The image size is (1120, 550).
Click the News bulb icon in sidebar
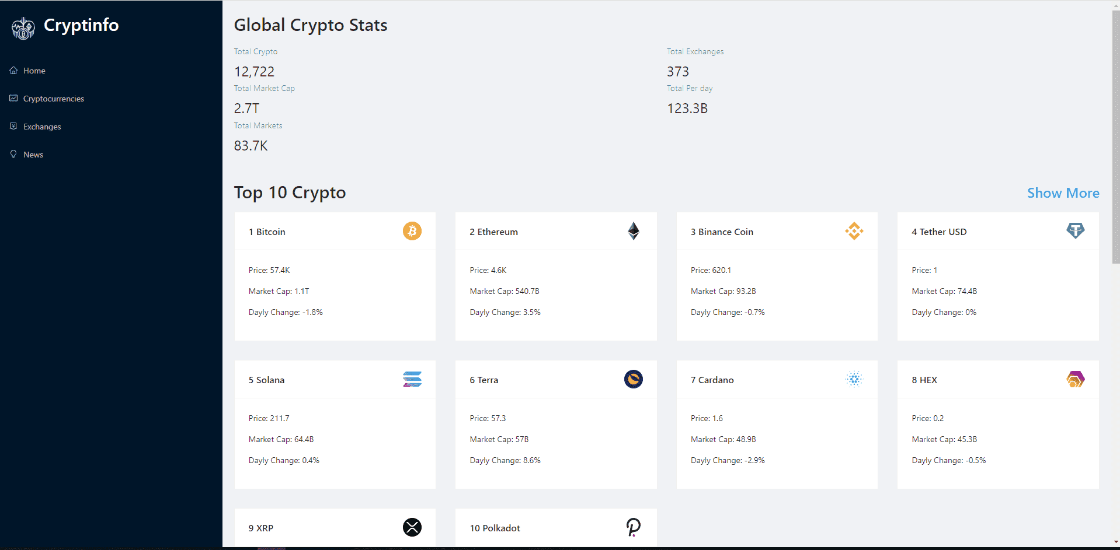click(13, 154)
